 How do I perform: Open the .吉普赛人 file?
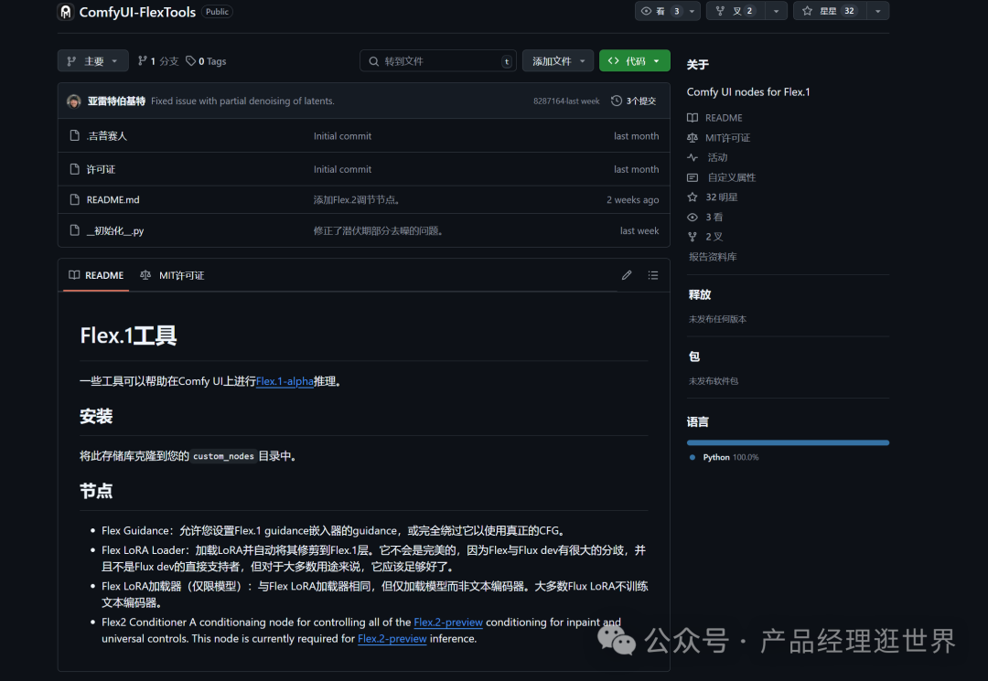(x=106, y=136)
